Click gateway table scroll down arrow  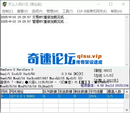pyautogui.click(x=127, y=110)
